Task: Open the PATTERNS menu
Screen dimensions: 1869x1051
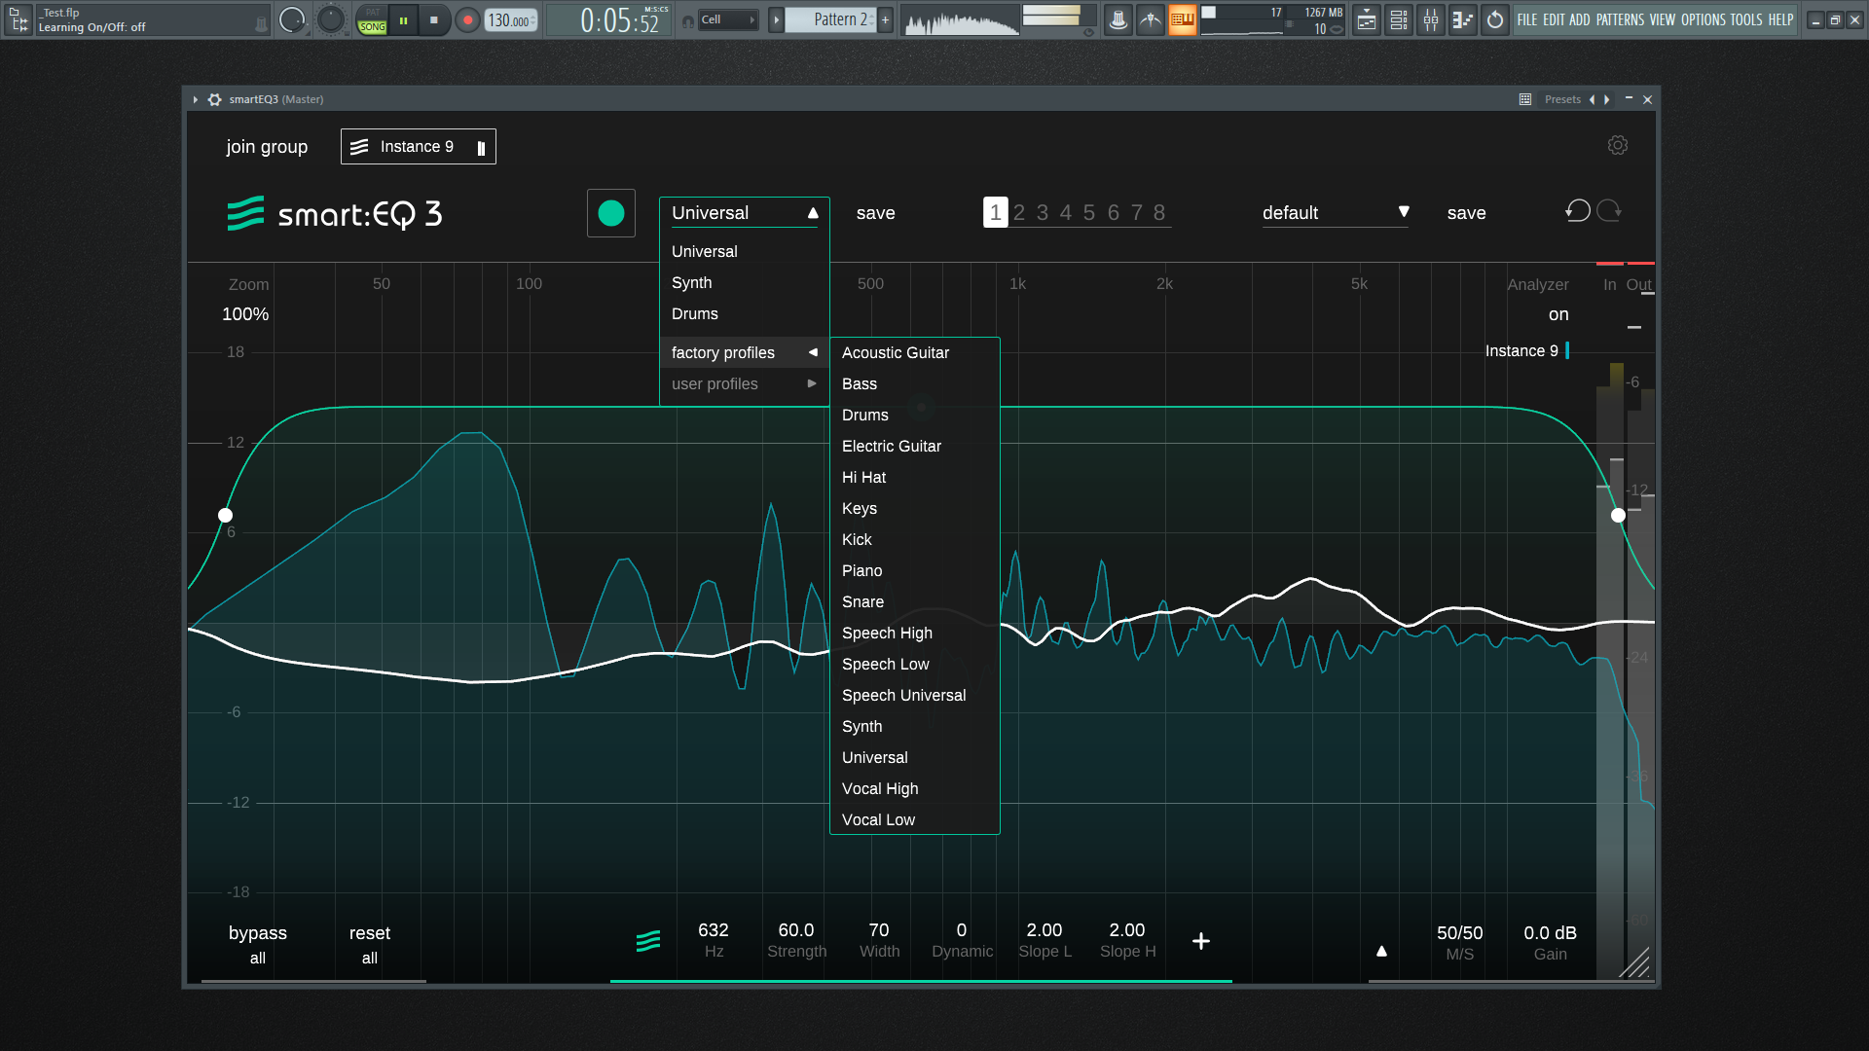Action: pos(1620,19)
